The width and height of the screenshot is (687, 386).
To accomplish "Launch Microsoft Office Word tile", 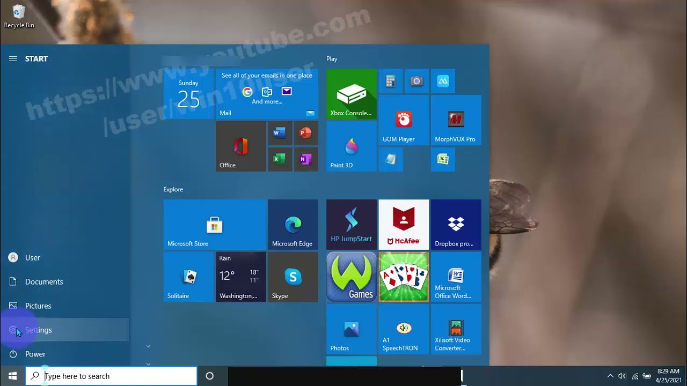I will (456, 277).
